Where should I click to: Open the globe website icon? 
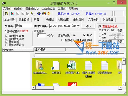coord(39,14)
